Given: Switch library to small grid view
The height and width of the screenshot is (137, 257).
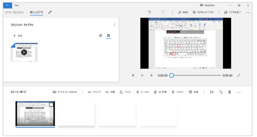Looking at the screenshot, I should tap(109, 36).
